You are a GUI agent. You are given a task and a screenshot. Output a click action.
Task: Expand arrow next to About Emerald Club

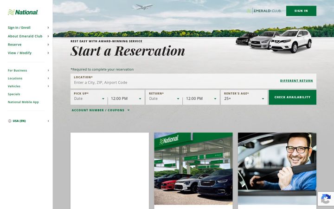coord(48,36)
